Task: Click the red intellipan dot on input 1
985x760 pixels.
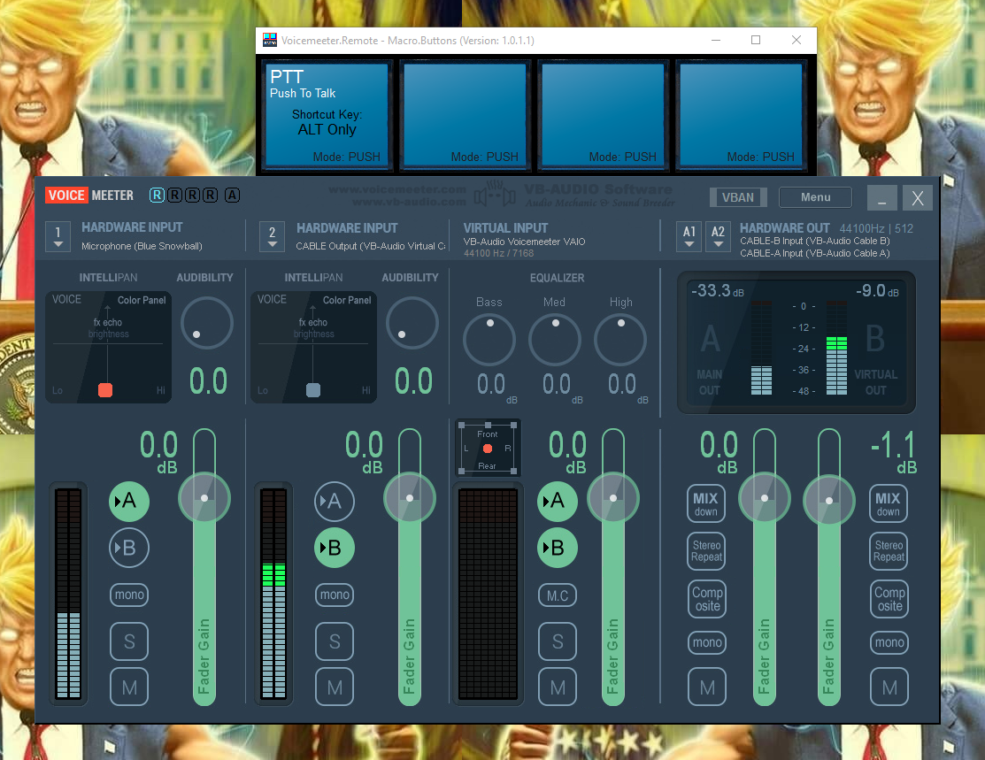Action: (x=105, y=390)
